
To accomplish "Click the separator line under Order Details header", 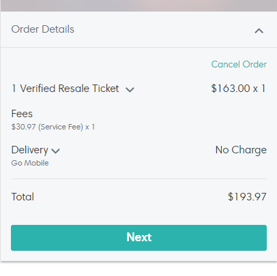I will click(138, 47).
